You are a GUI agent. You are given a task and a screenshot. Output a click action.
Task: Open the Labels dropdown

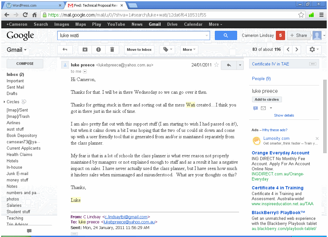[167, 50]
